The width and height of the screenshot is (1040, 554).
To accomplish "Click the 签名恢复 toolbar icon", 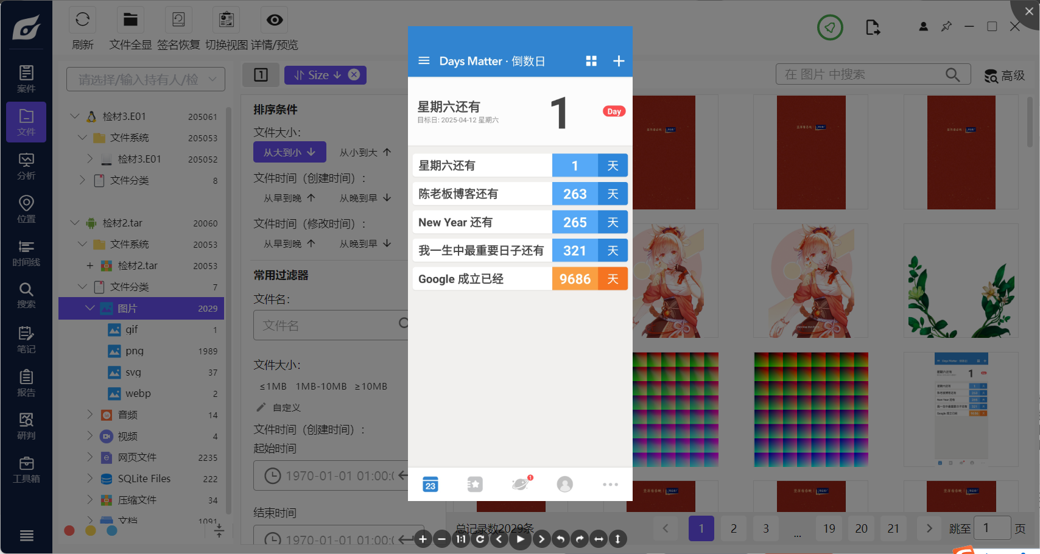I will (178, 19).
